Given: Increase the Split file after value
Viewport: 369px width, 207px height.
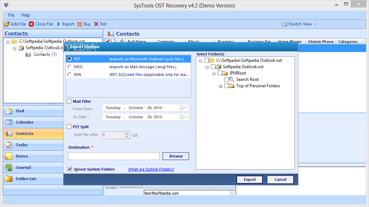Looking at the screenshot, I should 127,134.
